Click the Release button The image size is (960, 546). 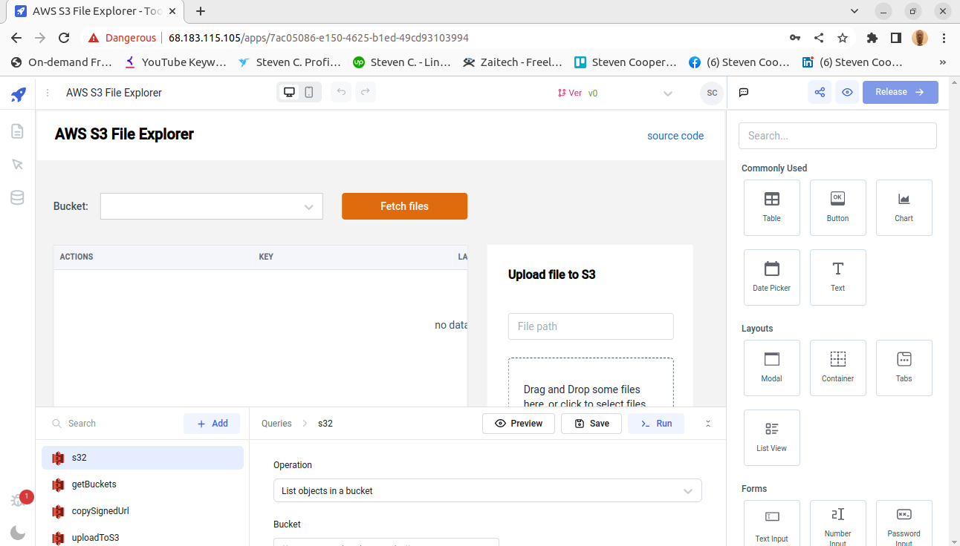coord(900,92)
